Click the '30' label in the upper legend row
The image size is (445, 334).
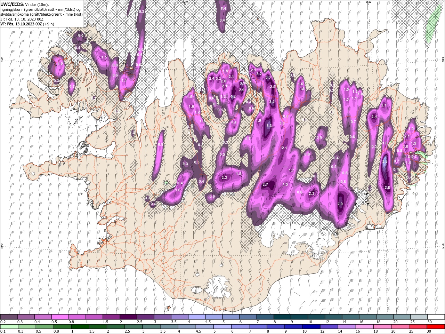tap(430, 322)
